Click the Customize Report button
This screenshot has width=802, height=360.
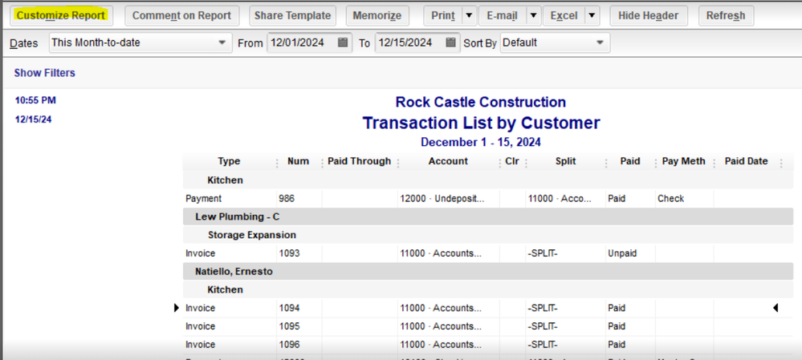(x=61, y=15)
